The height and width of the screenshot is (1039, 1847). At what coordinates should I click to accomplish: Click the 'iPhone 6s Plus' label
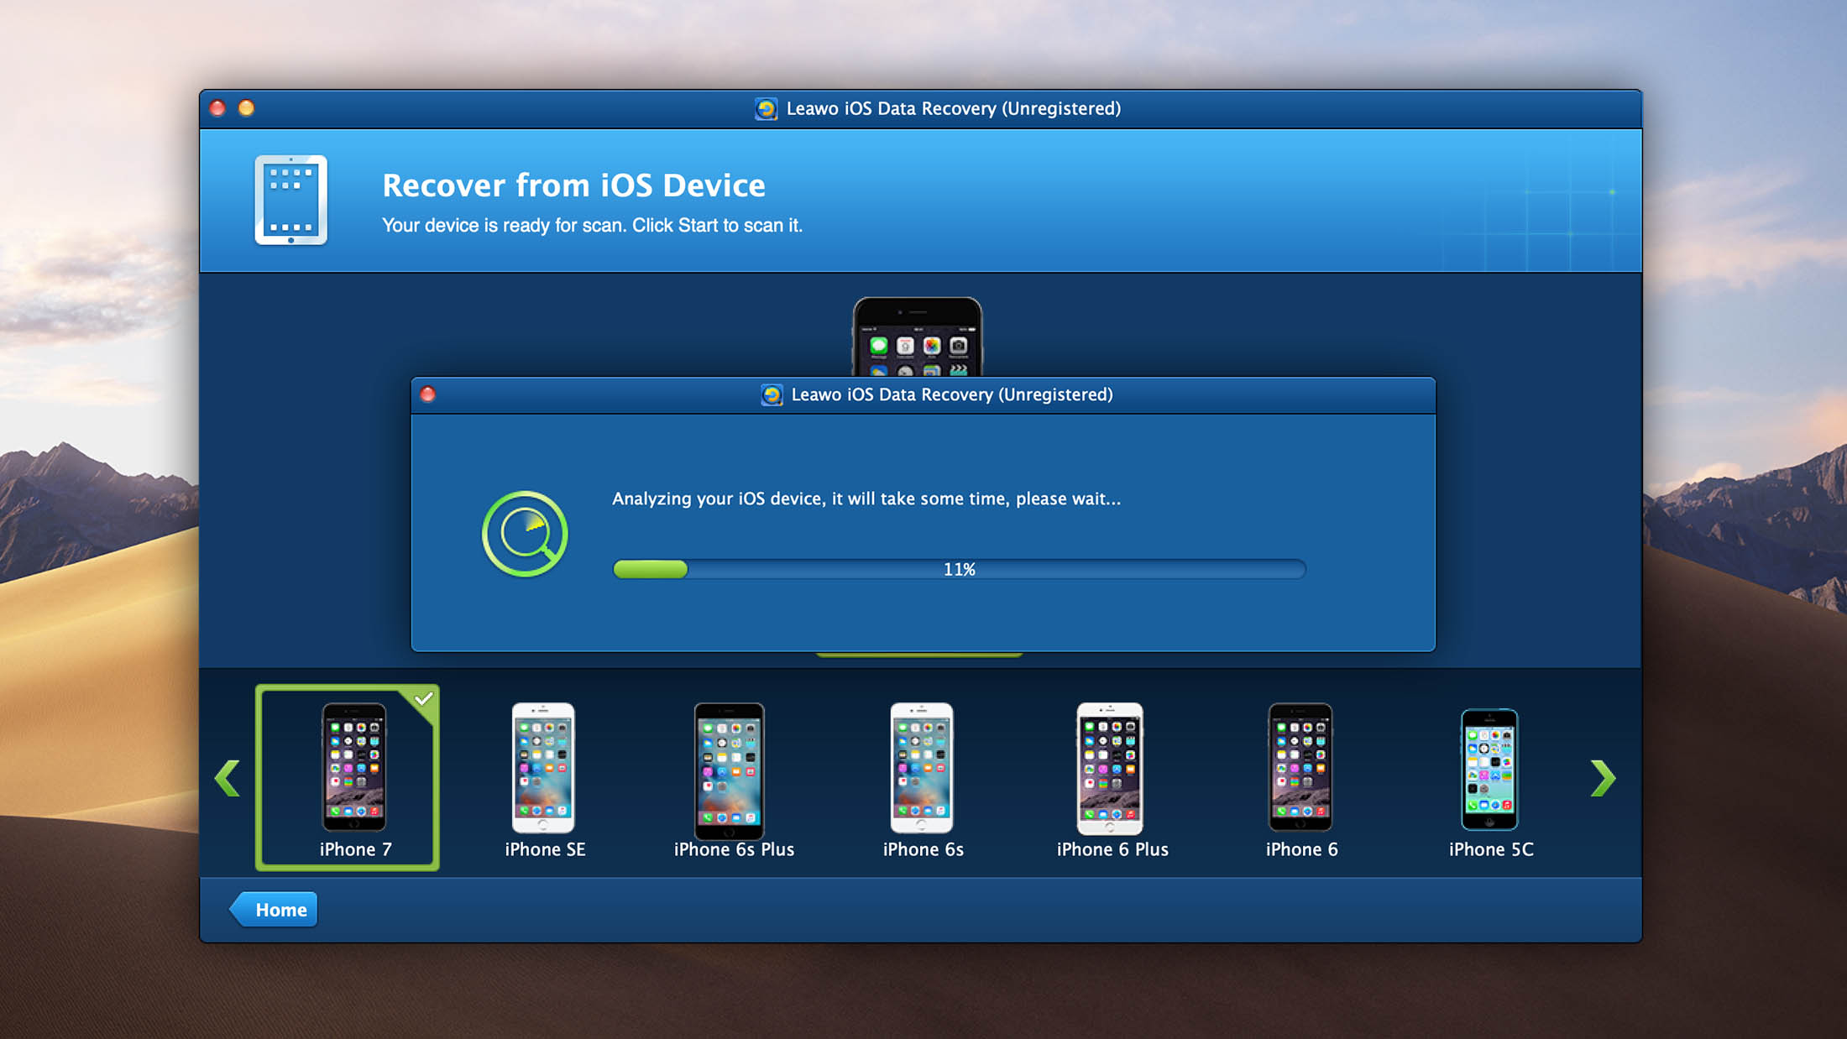(x=734, y=849)
